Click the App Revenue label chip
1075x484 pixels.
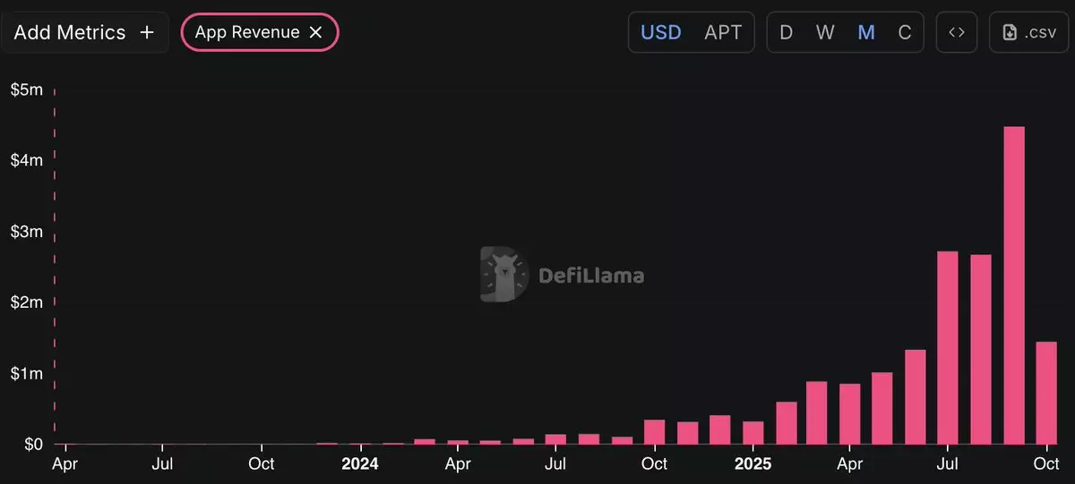[x=247, y=32]
